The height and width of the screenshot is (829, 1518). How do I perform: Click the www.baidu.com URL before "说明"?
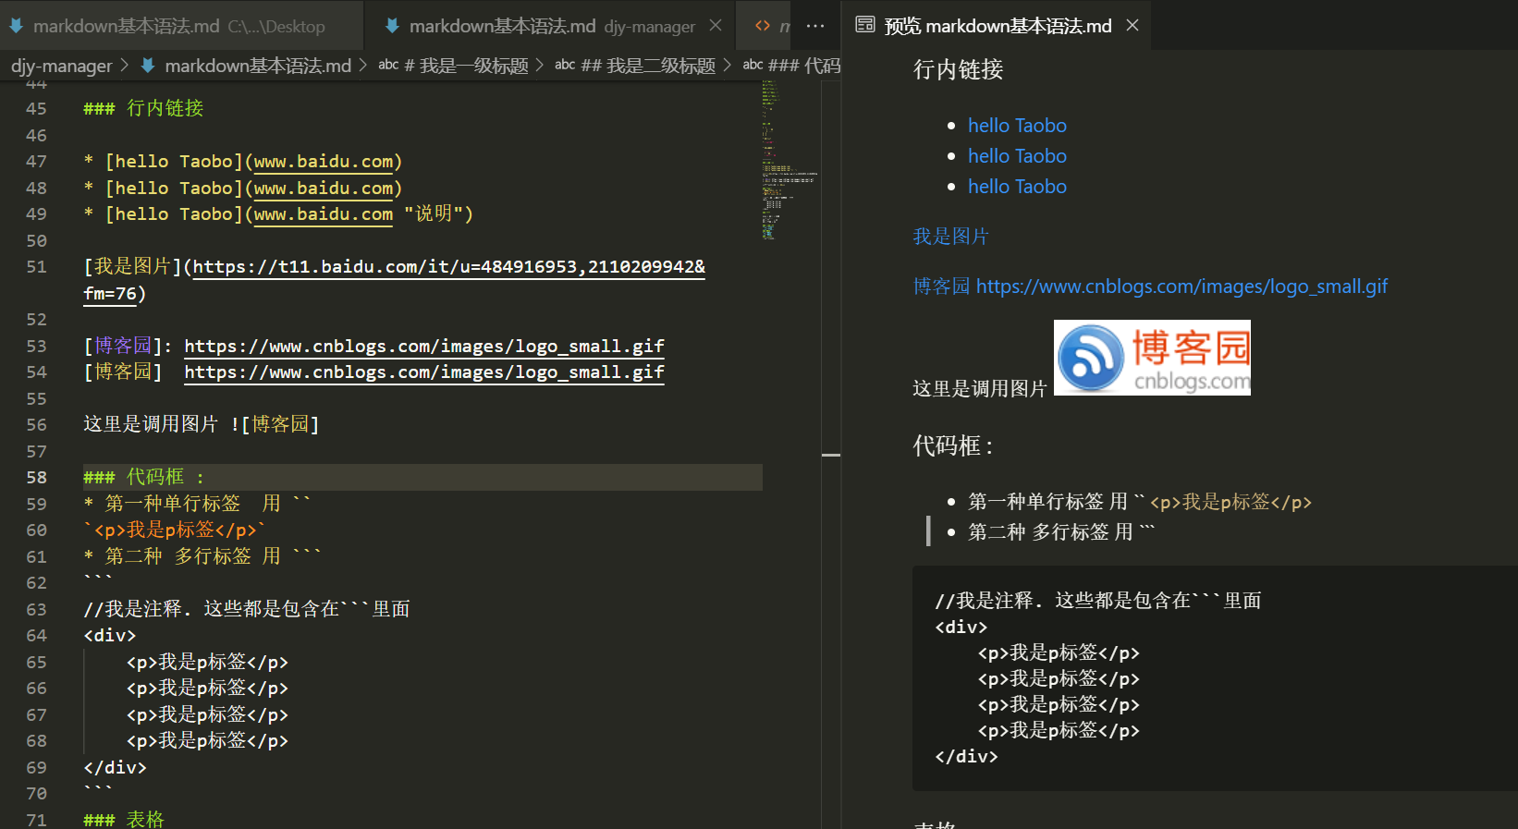pos(324,214)
